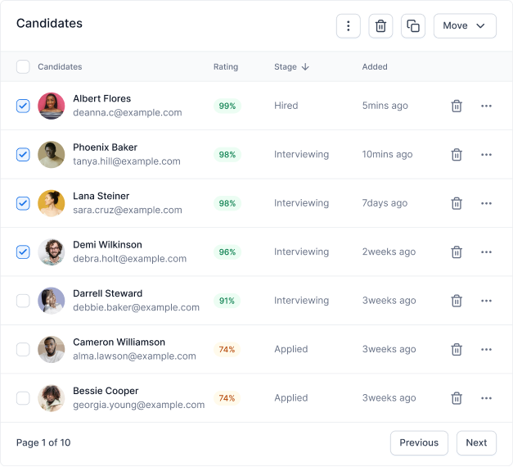The image size is (513, 467).
Task: Check the Darrell Steward checkbox
Action: pos(23,301)
